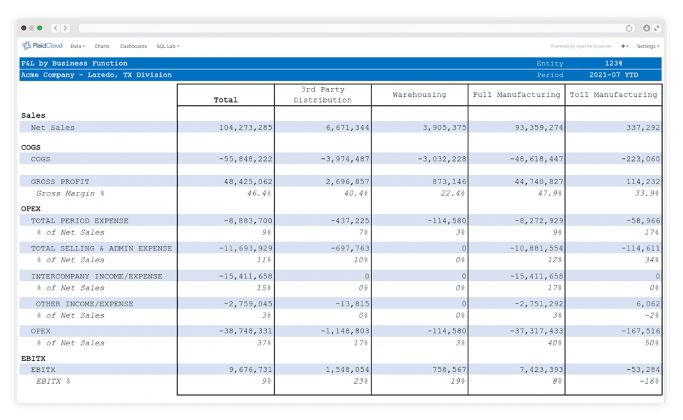Open the plus add-new dropdown
Screen dimensions: 683x420
click(624, 46)
